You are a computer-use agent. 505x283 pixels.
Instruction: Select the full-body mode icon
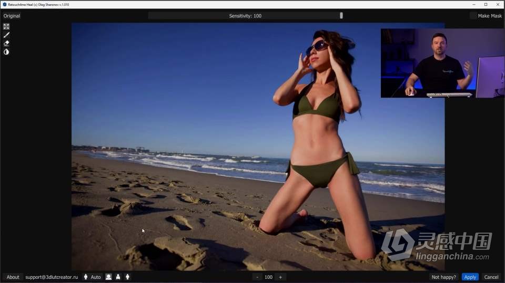tap(127, 277)
